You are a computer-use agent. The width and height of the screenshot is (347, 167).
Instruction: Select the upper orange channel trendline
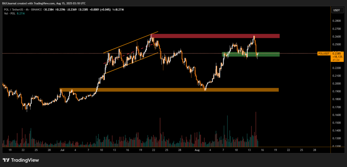130,43
